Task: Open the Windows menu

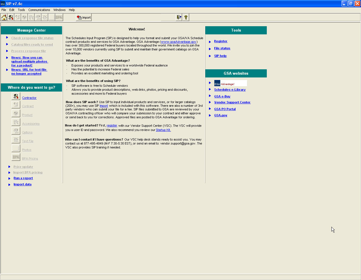Action: click(60, 10)
